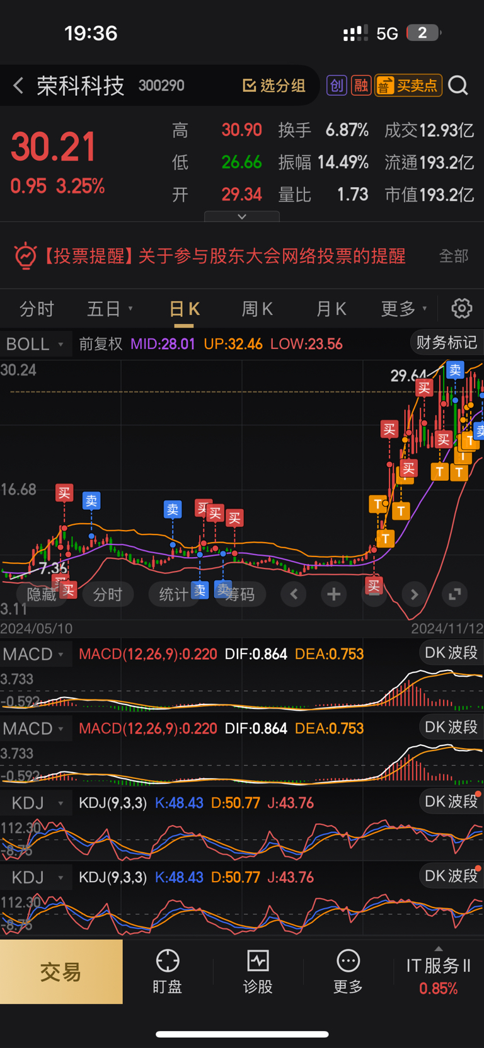
Task: Move chart right with the arrow
Action: coord(414,594)
